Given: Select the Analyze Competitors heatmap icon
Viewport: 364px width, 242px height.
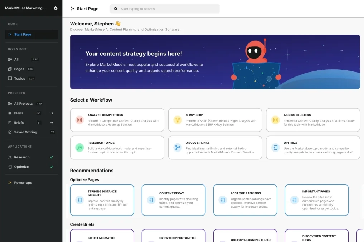Looking at the screenshot, I should [x=79, y=120].
